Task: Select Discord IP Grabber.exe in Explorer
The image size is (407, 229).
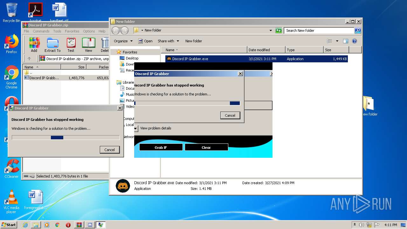Action: [x=256, y=59]
